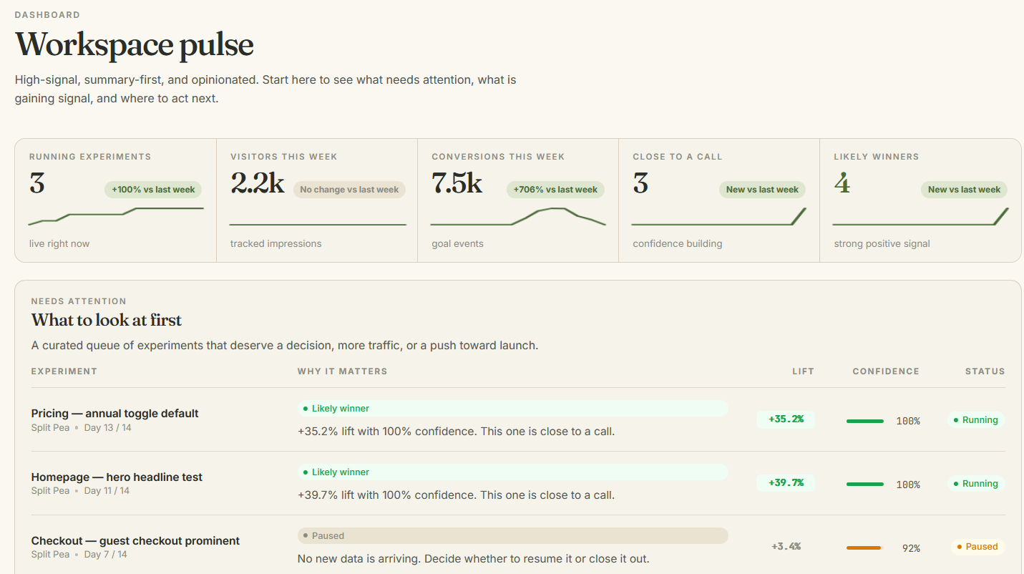The width and height of the screenshot is (1024, 574).
Task: Click the +3.4% lift value
Action: (786, 547)
